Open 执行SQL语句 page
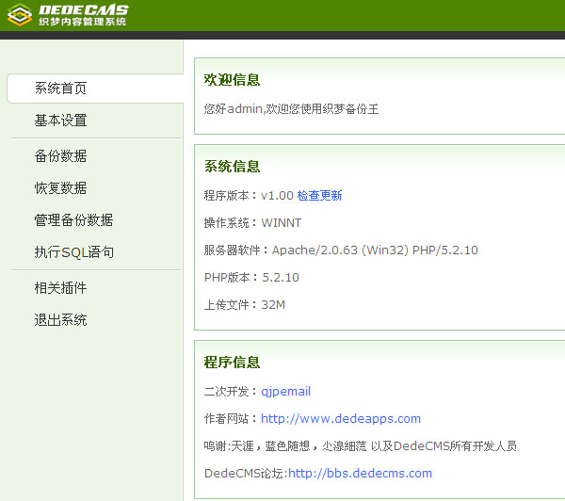565x501 pixels. (74, 252)
